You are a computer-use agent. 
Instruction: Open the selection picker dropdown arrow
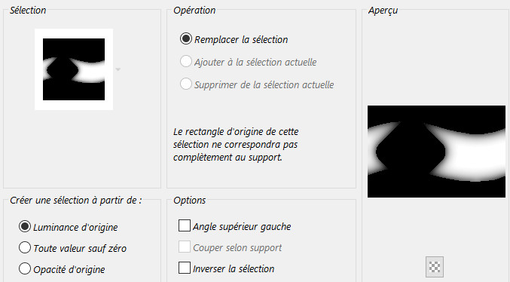click(118, 69)
